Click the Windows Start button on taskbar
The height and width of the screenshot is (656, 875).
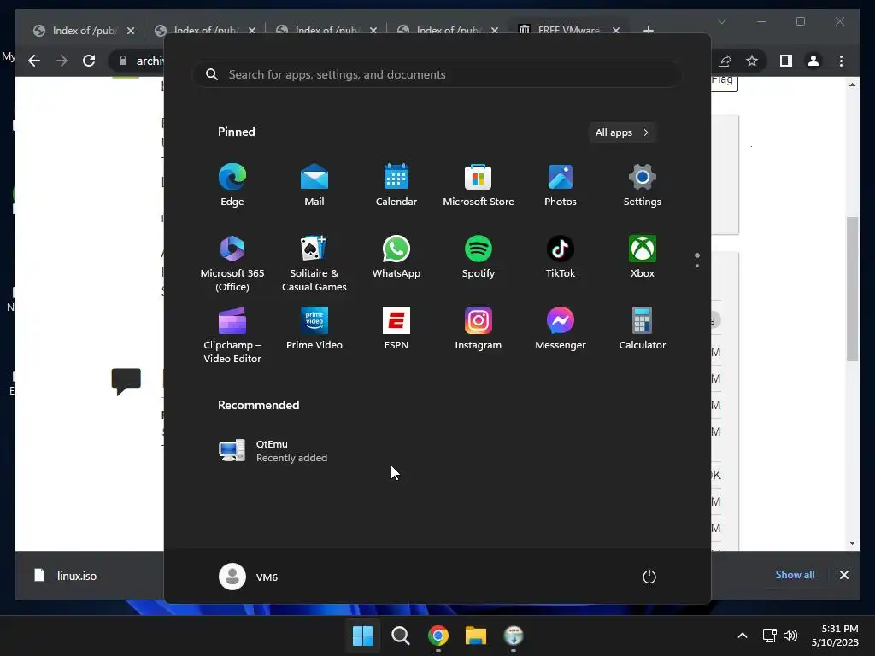[362, 635]
